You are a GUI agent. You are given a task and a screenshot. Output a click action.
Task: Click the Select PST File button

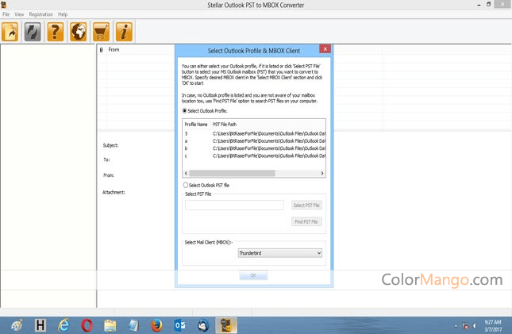pyautogui.click(x=306, y=205)
